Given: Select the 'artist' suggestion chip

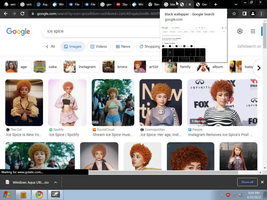Looking at the screenshot, I should (x=148, y=67).
